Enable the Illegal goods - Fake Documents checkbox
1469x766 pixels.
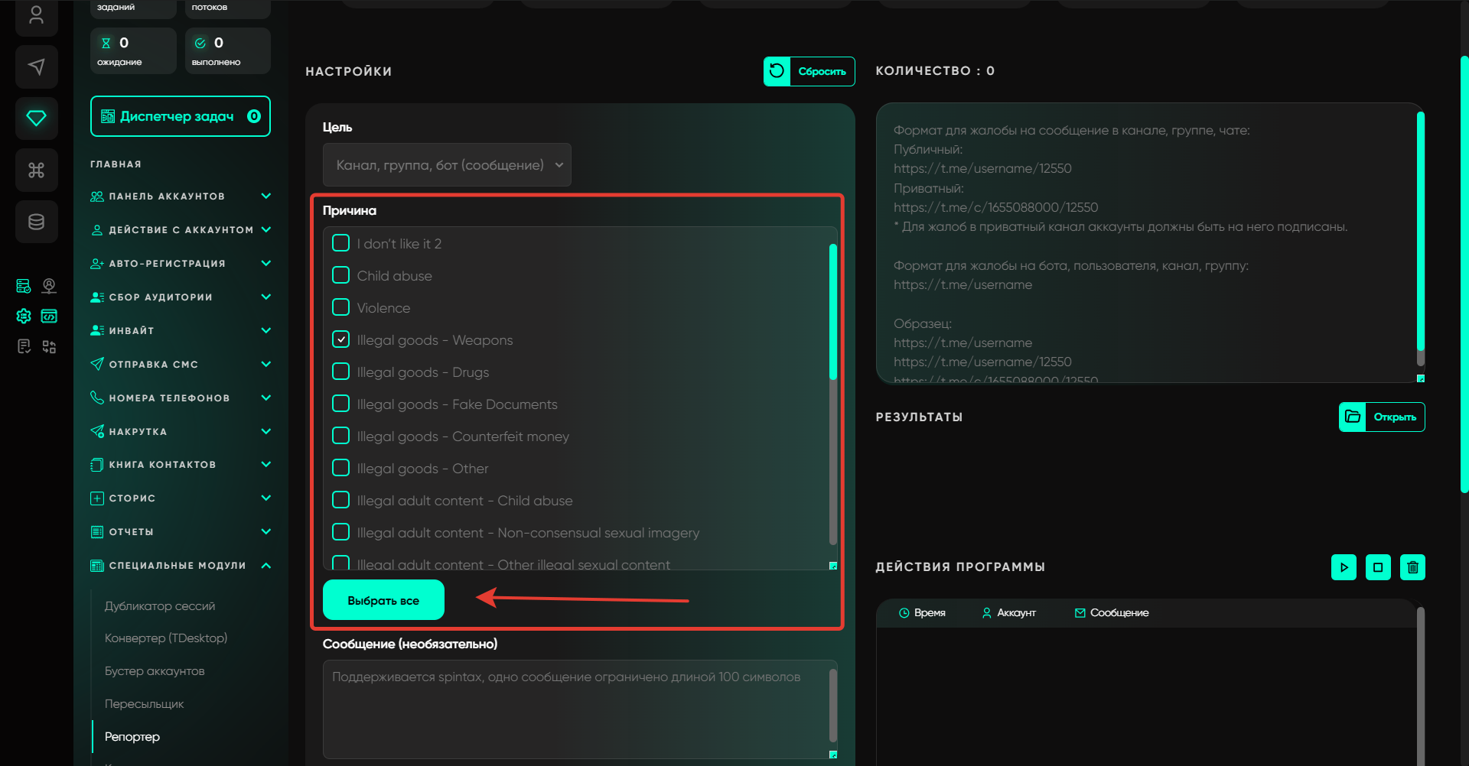point(341,404)
